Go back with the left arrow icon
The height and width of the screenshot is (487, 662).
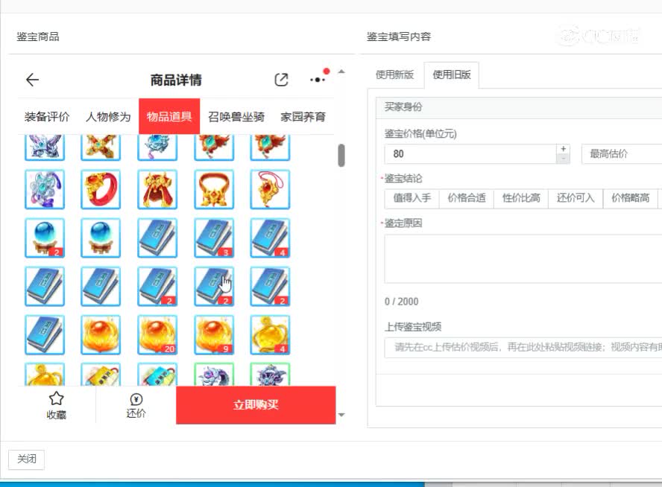pos(32,79)
